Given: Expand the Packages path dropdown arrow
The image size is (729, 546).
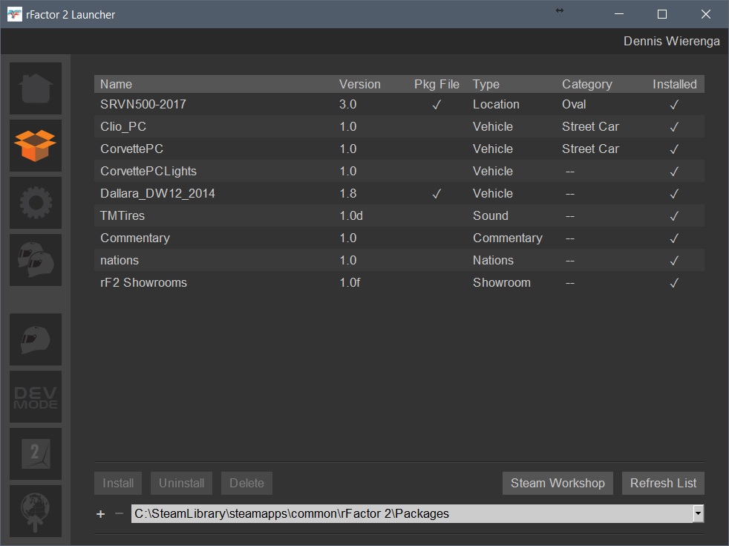Looking at the screenshot, I should 699,513.
